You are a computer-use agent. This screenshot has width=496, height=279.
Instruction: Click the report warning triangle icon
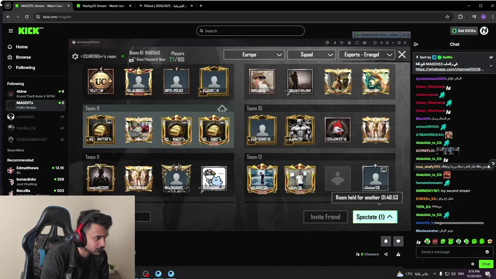click(x=398, y=255)
